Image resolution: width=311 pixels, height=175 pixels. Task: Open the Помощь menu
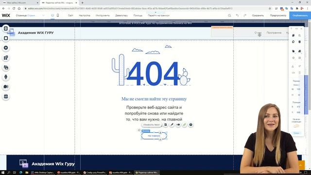point(138,16)
